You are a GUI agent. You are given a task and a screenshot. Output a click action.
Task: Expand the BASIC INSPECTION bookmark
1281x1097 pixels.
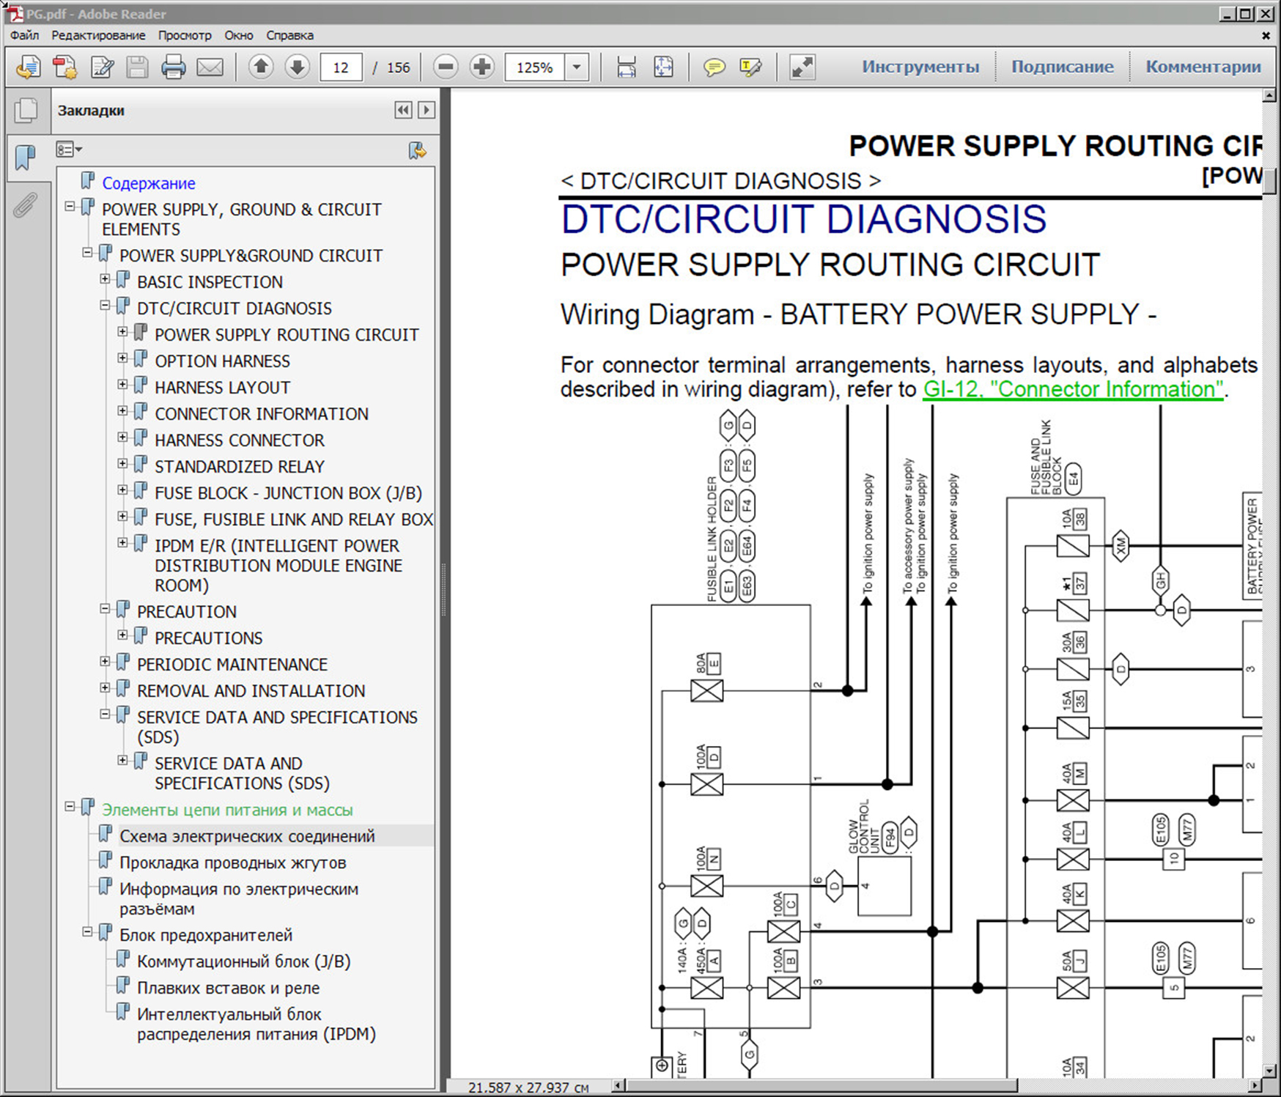[x=105, y=279]
